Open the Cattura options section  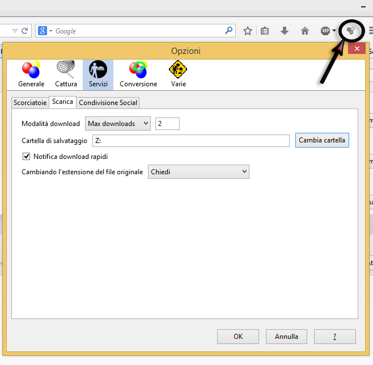pos(66,74)
